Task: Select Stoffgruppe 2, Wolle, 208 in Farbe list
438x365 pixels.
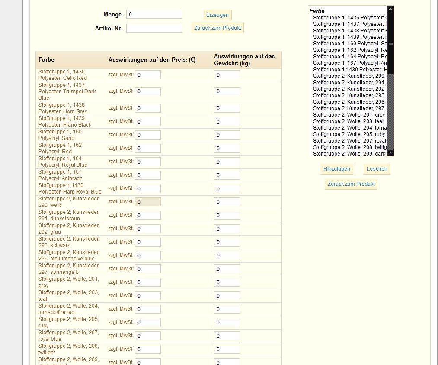Action: 350,147
